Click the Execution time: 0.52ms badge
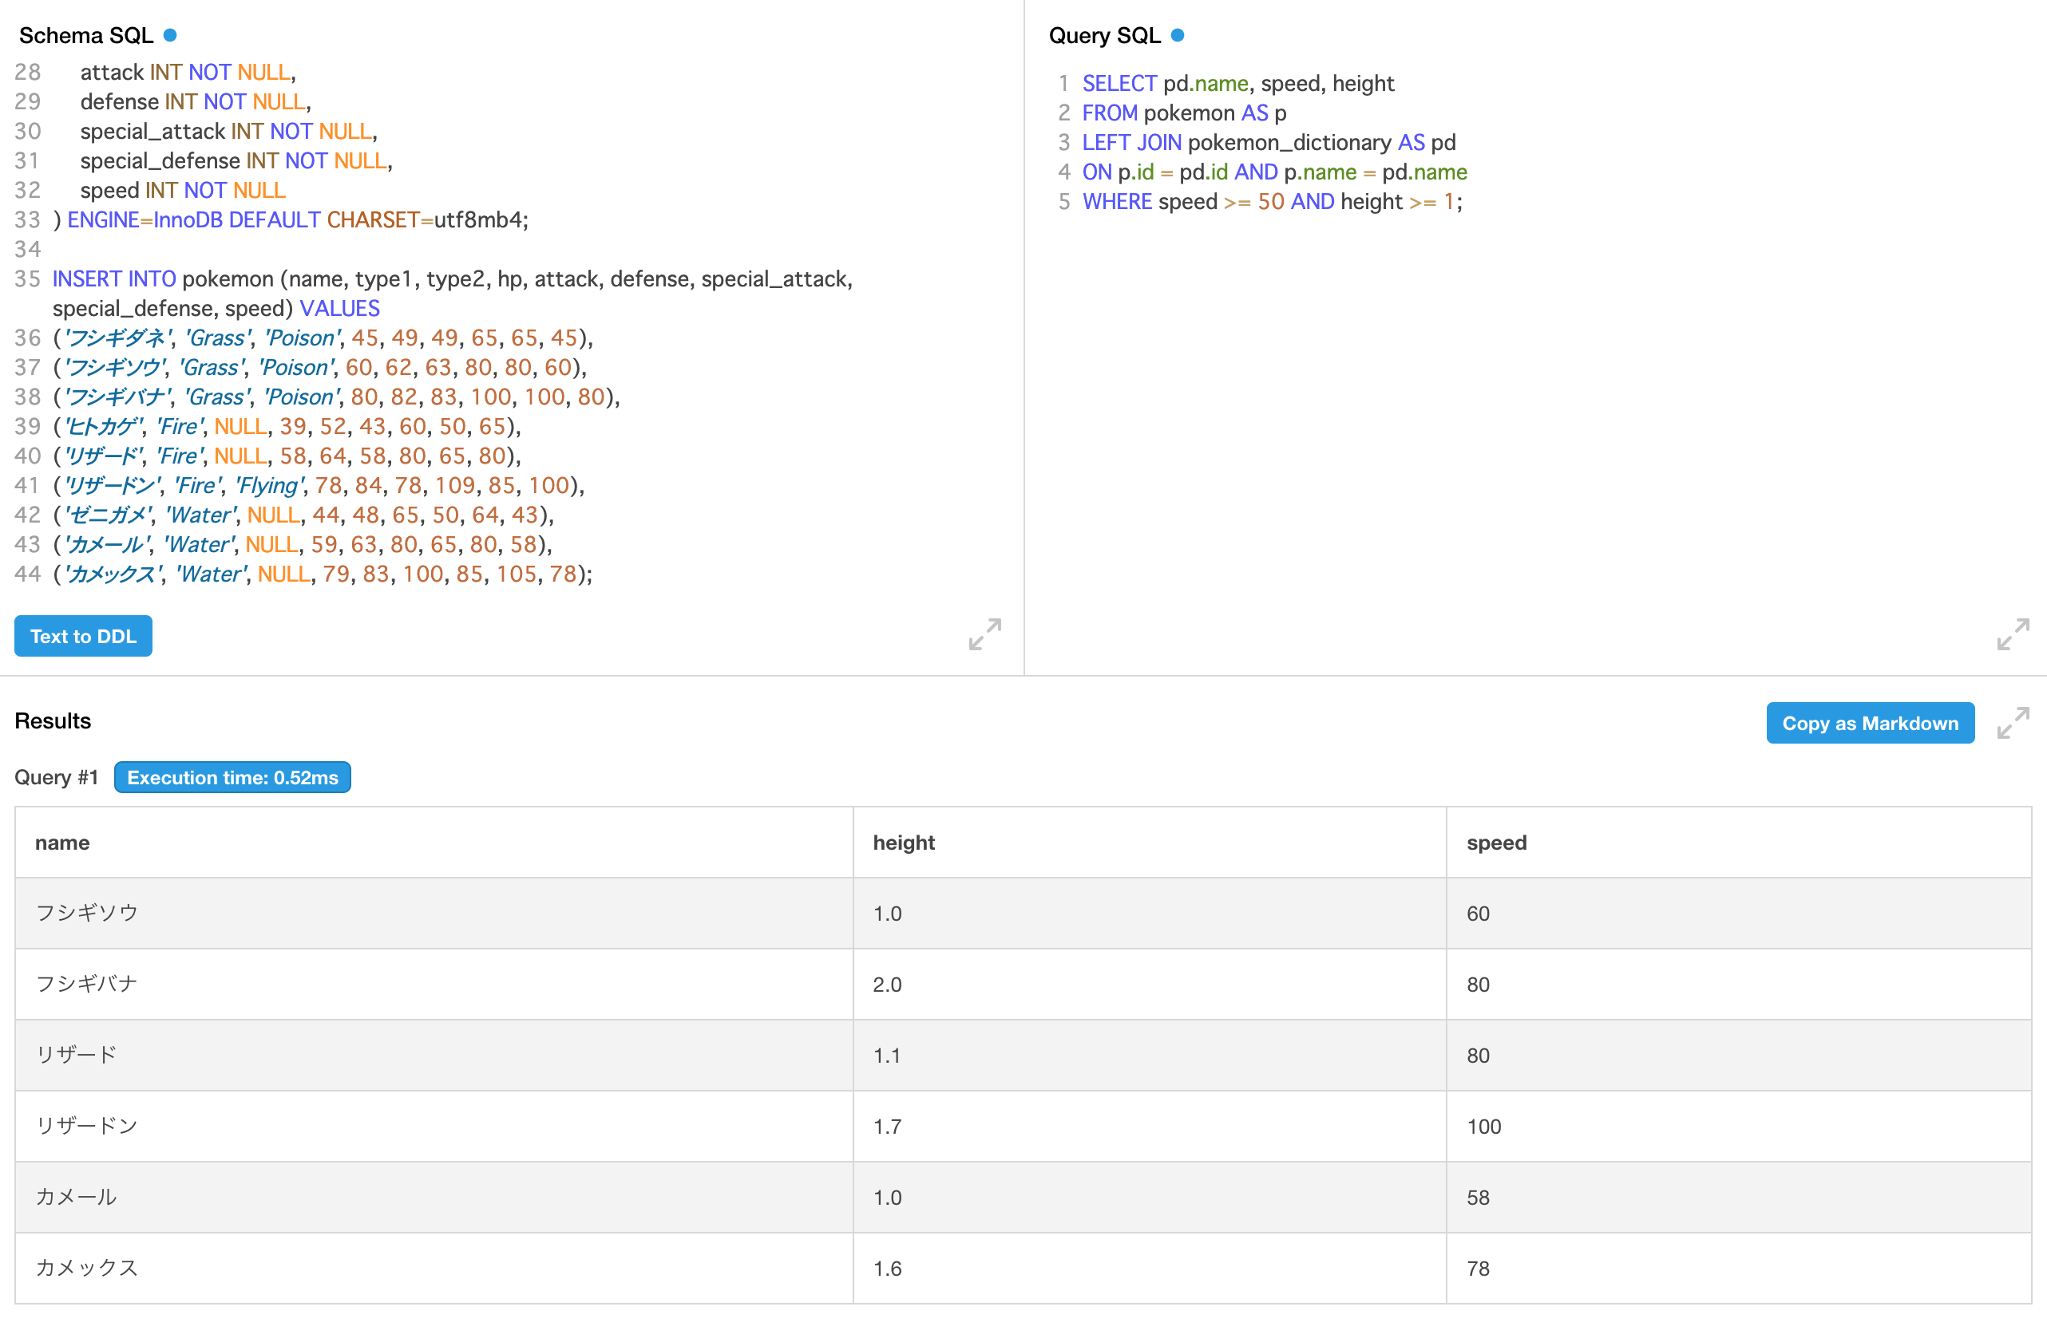The width and height of the screenshot is (2047, 1342). (x=232, y=777)
